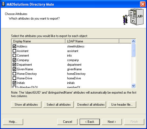Click Deselect all attributes button
The image size is (147, 129).
click(91, 105)
